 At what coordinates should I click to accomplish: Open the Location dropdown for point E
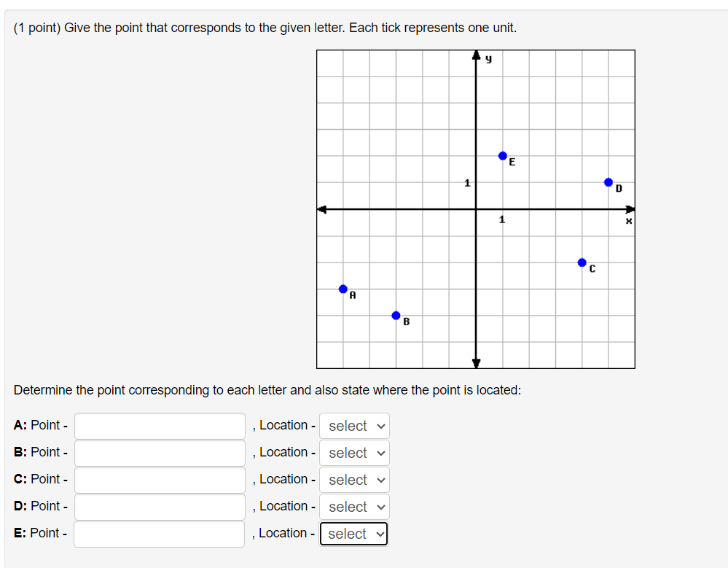[x=353, y=533]
